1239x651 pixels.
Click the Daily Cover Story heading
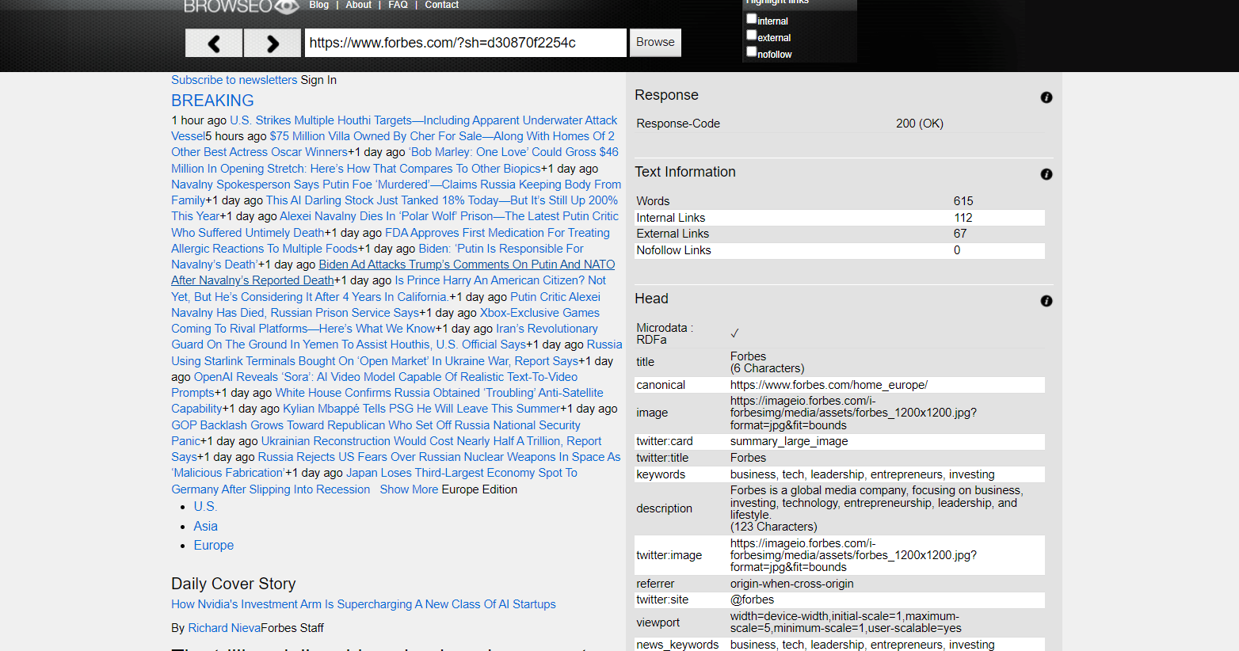pyautogui.click(x=234, y=584)
